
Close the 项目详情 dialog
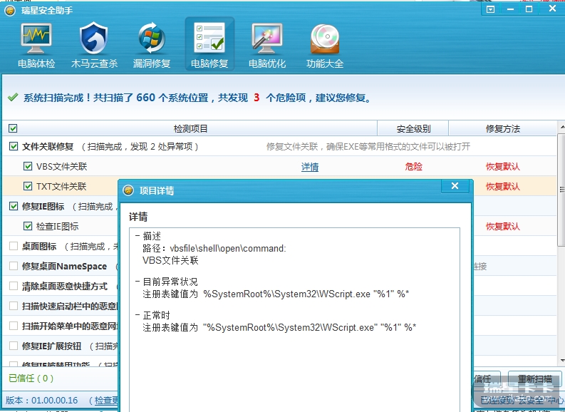click(455, 186)
